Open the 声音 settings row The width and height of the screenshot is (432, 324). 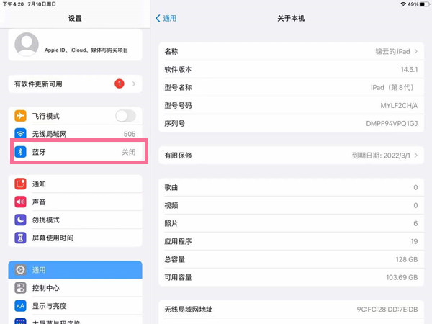[75, 202]
